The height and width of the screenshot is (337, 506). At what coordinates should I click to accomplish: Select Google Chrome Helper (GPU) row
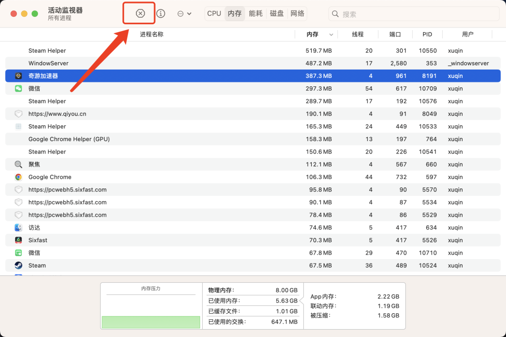point(253,139)
